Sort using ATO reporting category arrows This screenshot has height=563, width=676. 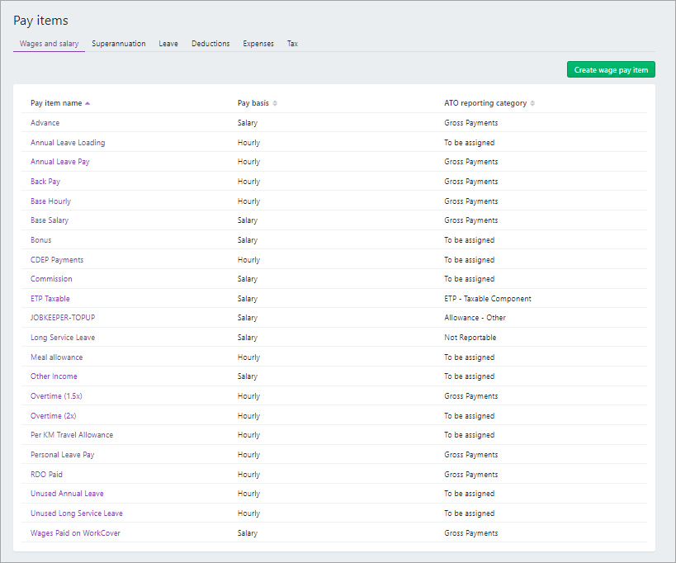click(532, 103)
